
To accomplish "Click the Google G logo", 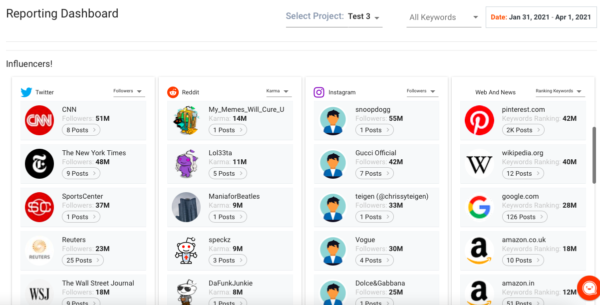I will (x=479, y=207).
